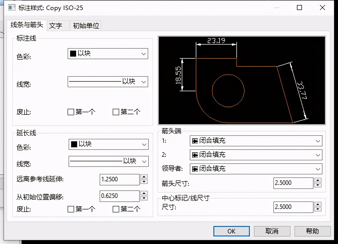
Task: Click 中心标记 尺寸 value field
Action: click(x=293, y=207)
